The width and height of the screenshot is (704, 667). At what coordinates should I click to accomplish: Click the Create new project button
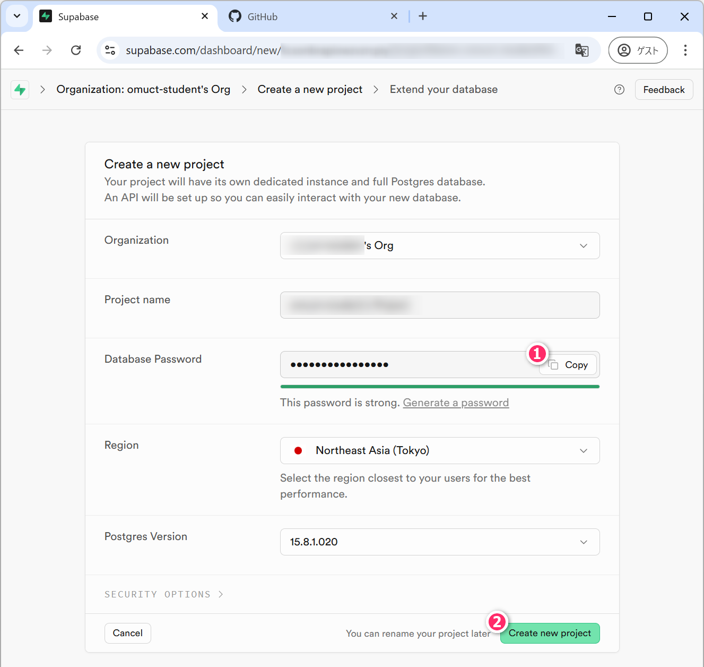pyautogui.click(x=550, y=634)
